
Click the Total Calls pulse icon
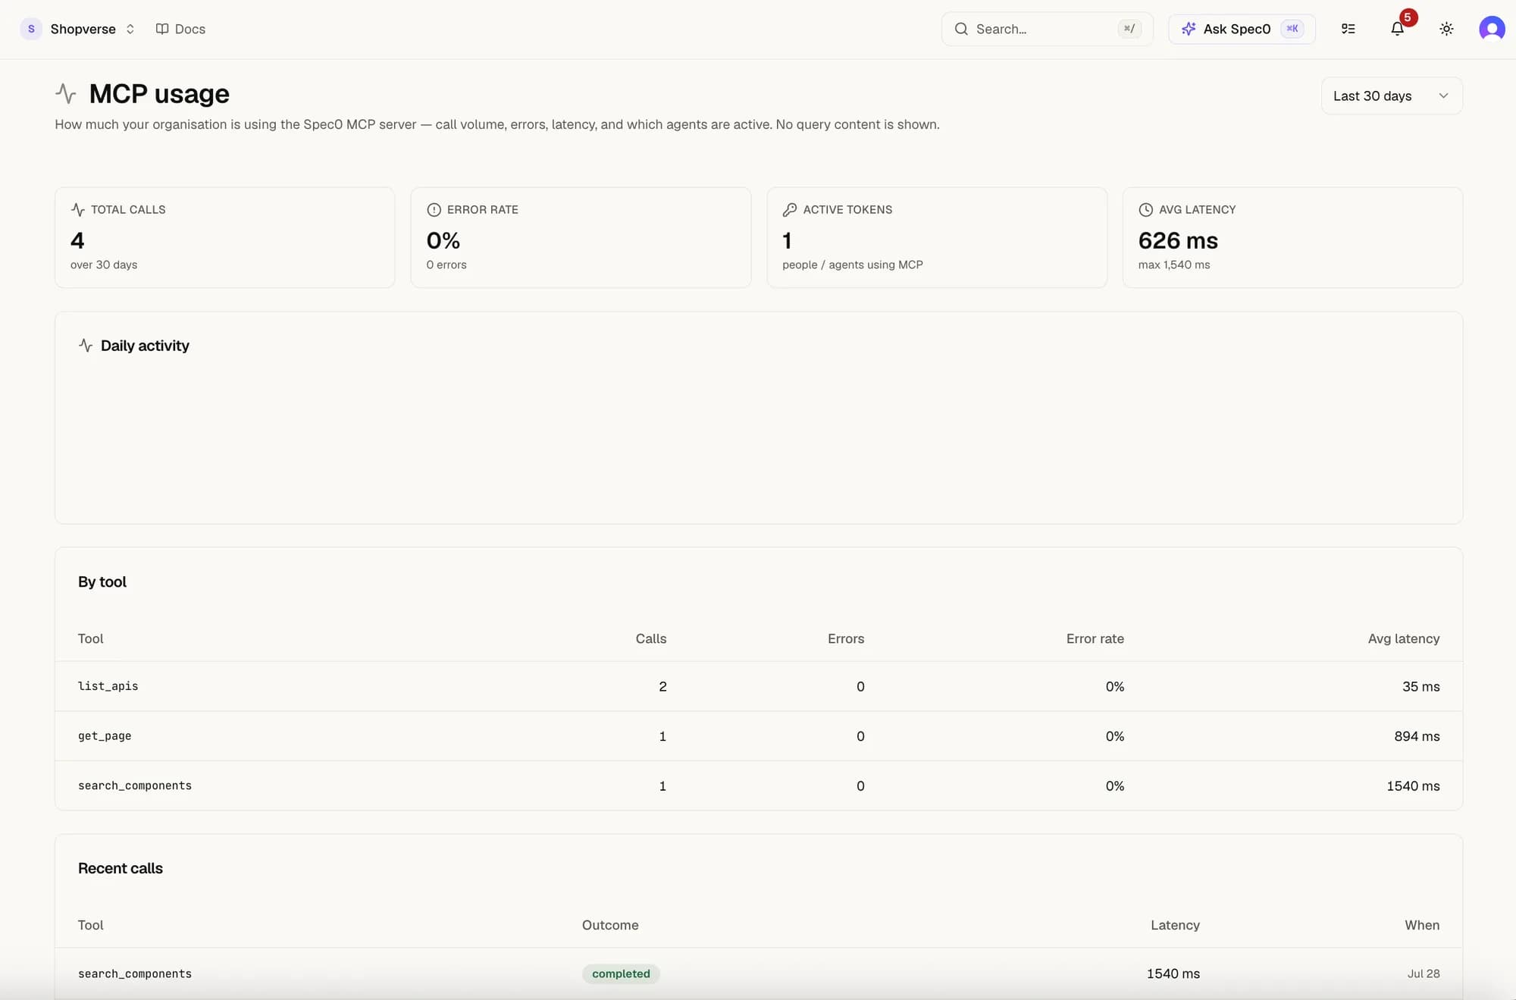pyautogui.click(x=77, y=209)
